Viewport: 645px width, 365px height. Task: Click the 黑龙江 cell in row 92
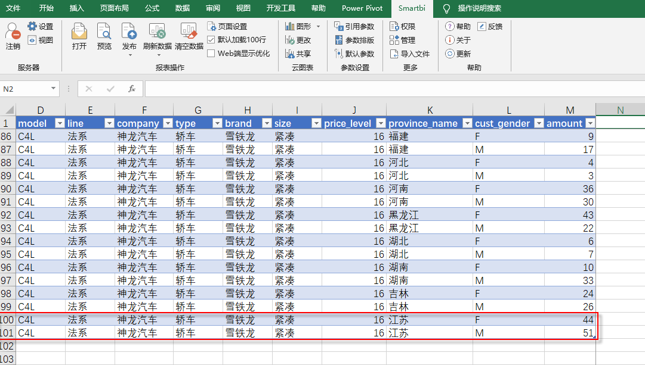[430, 215]
